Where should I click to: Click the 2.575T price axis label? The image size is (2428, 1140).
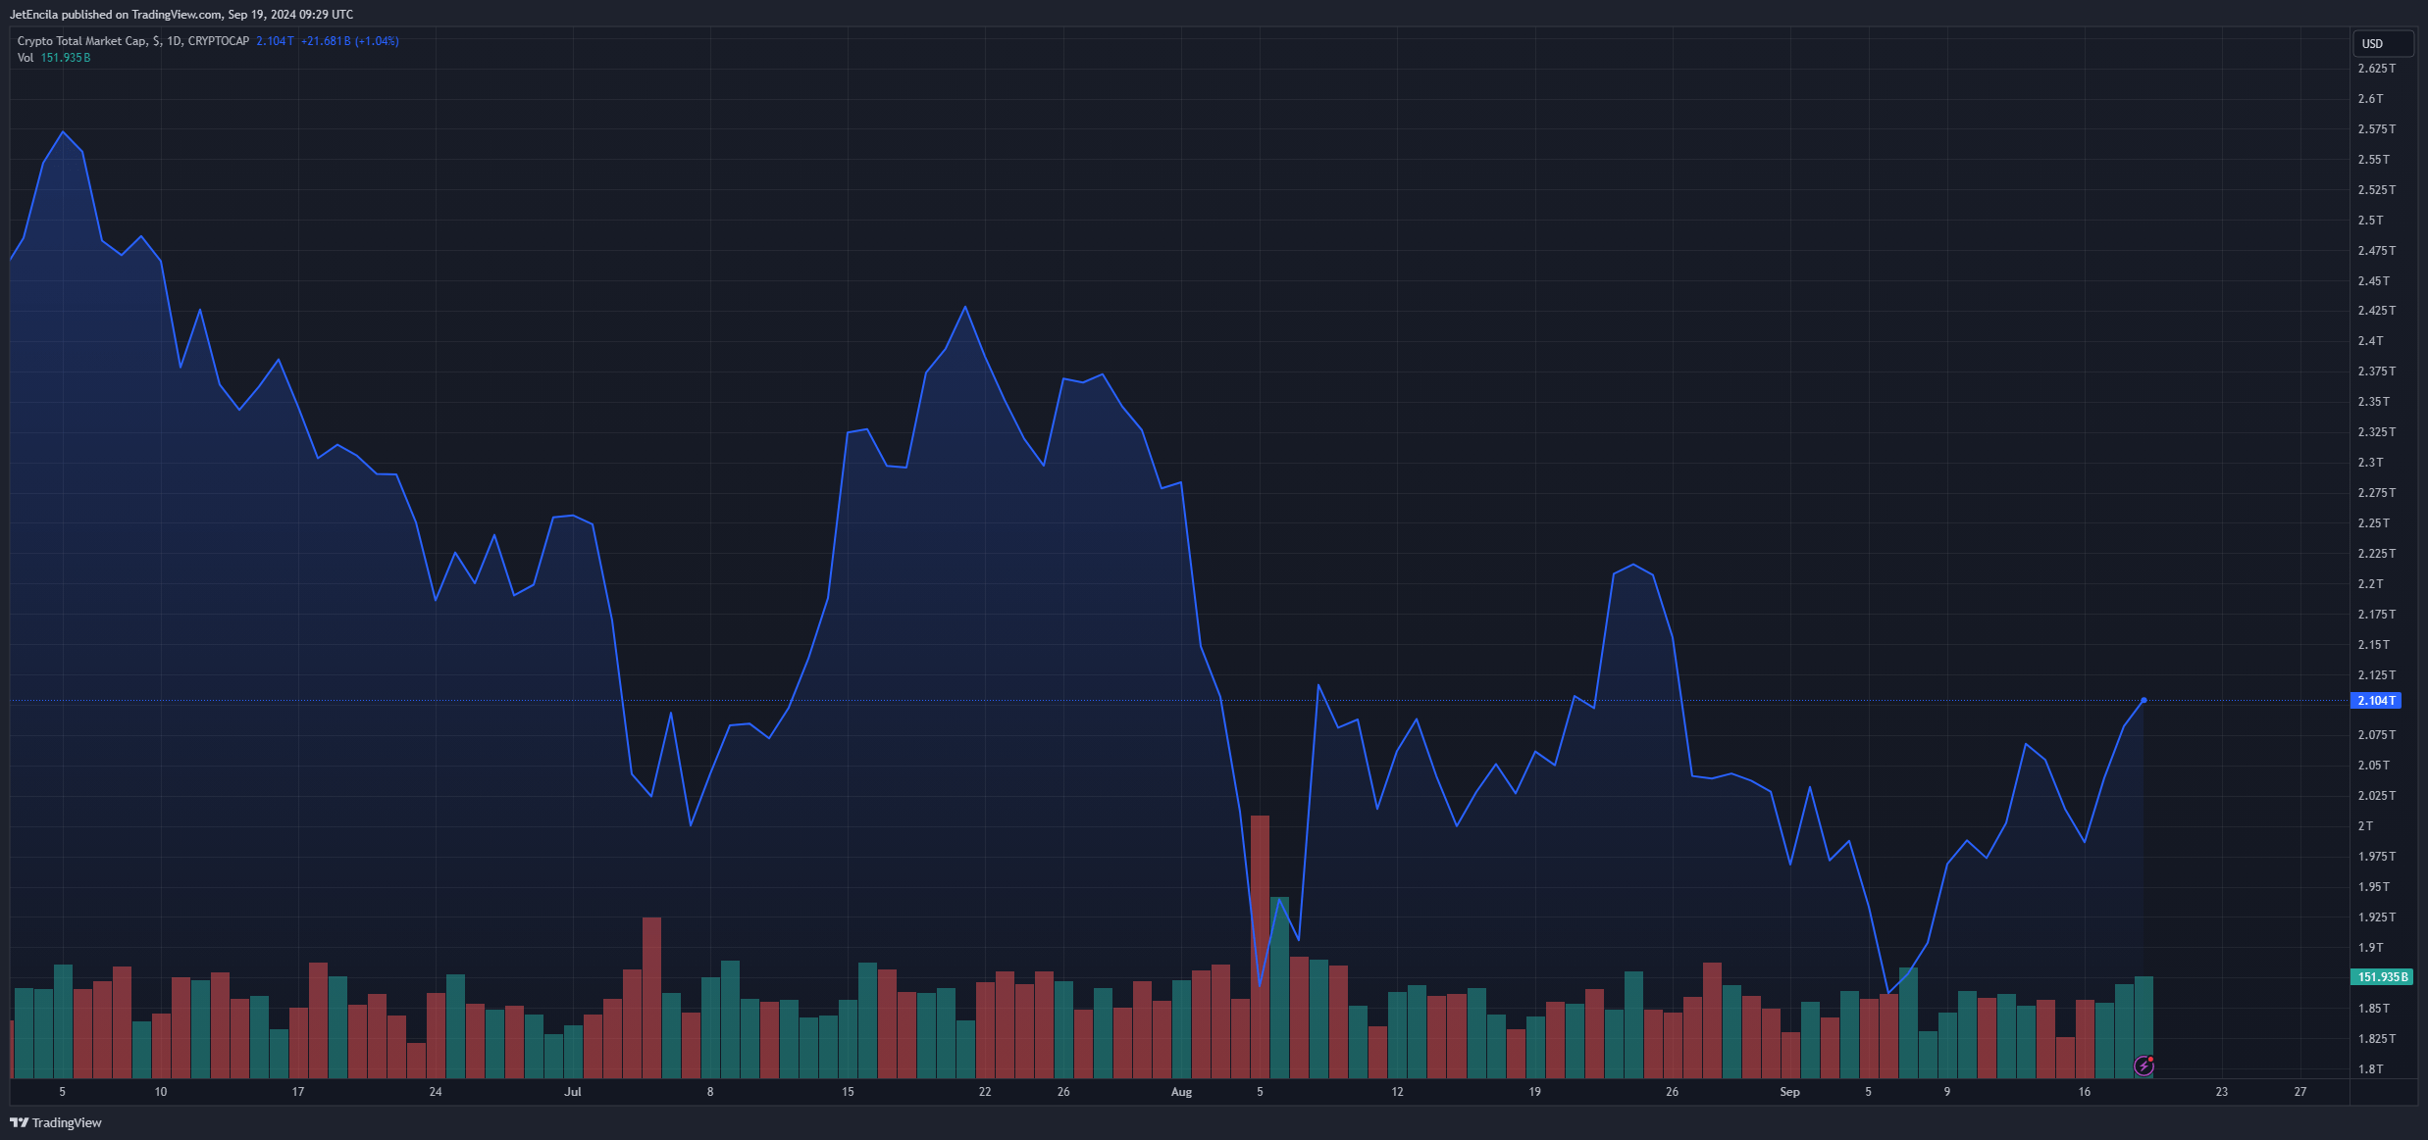tap(2377, 129)
